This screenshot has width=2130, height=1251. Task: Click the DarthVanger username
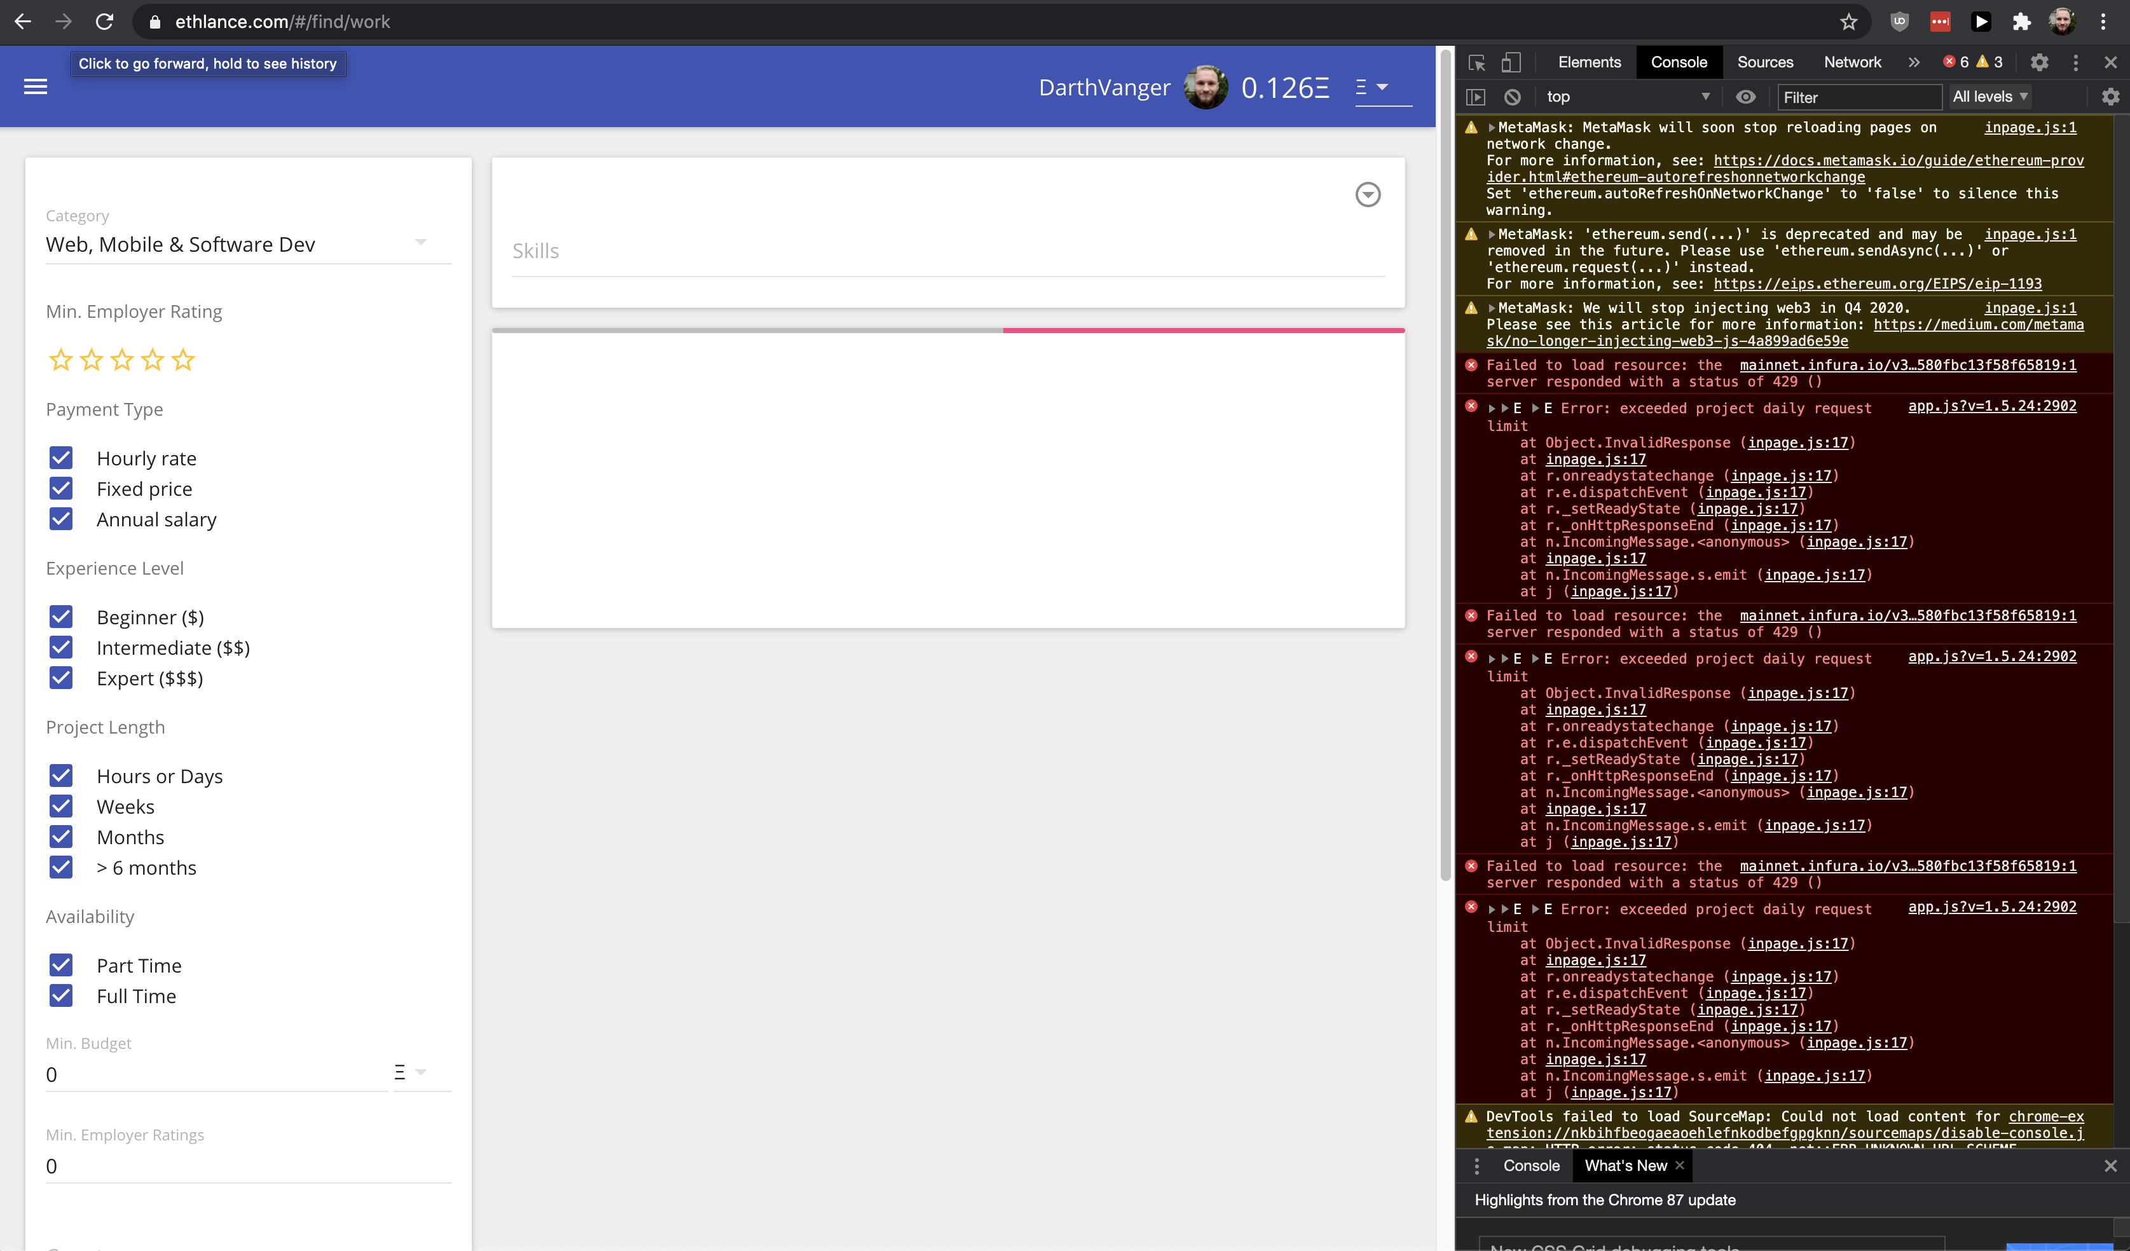pos(1104,87)
